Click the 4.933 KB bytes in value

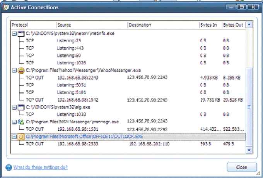pos(209,78)
